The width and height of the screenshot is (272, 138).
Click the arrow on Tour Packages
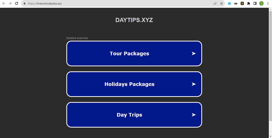(194, 54)
